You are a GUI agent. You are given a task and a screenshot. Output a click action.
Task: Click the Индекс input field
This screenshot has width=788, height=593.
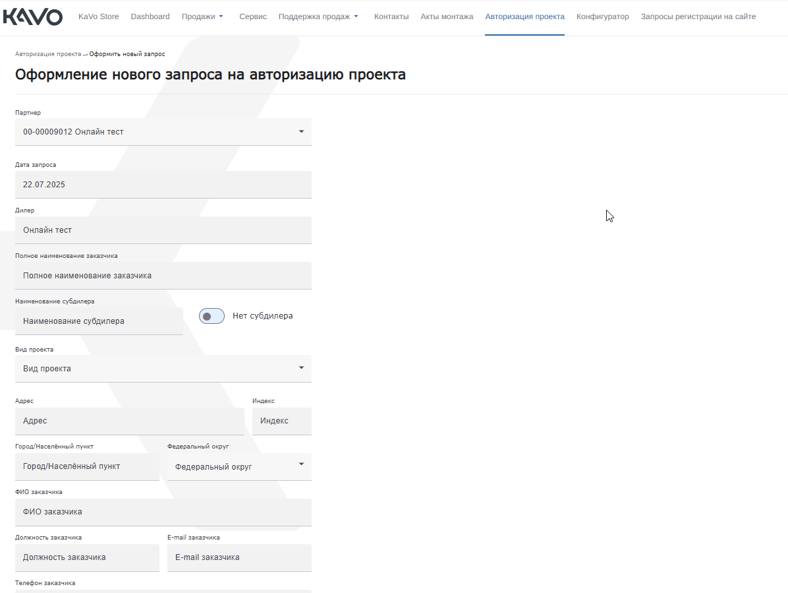point(282,421)
